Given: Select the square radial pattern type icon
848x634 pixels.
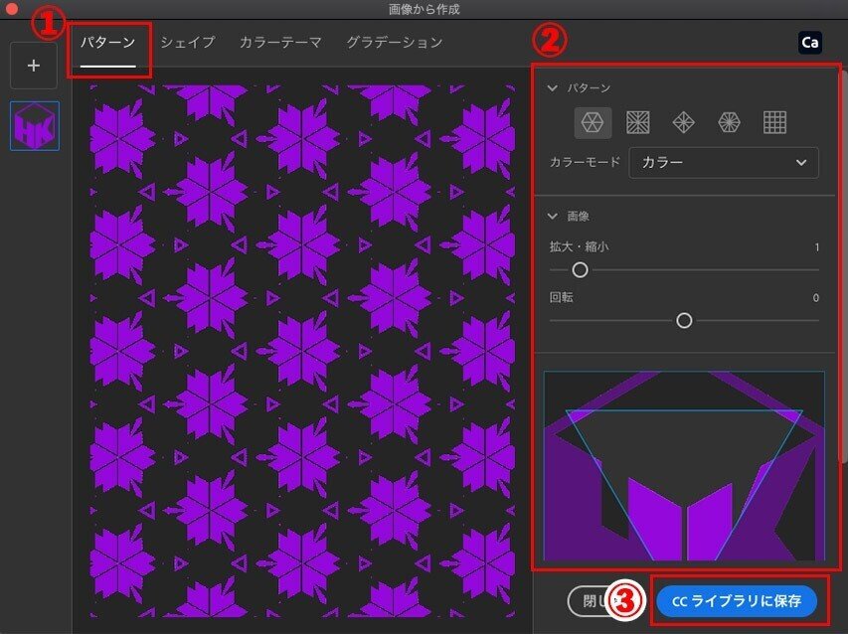Looking at the screenshot, I should click(637, 122).
